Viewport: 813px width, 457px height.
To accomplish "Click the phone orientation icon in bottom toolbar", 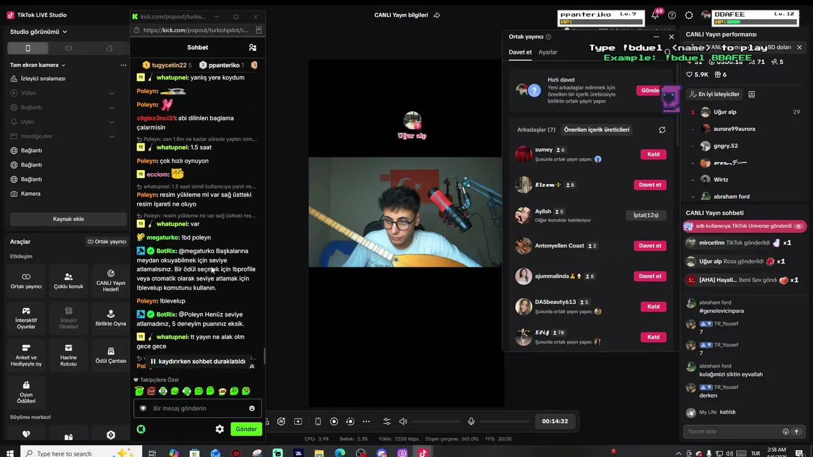I will coord(318,421).
